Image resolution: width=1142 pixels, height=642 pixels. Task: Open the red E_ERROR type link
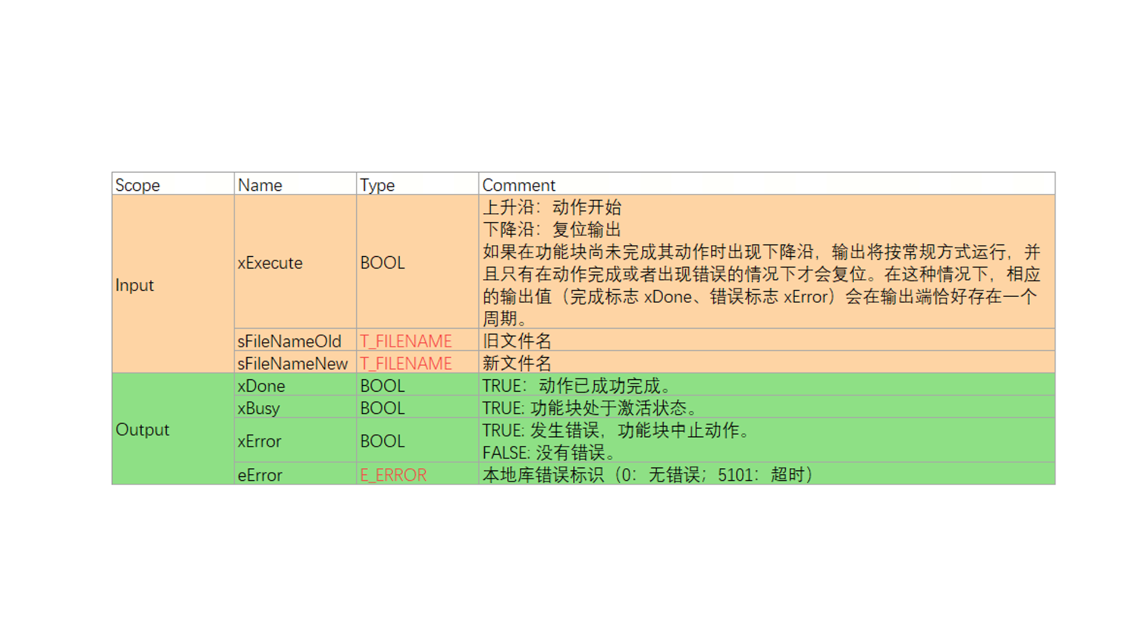(x=393, y=475)
